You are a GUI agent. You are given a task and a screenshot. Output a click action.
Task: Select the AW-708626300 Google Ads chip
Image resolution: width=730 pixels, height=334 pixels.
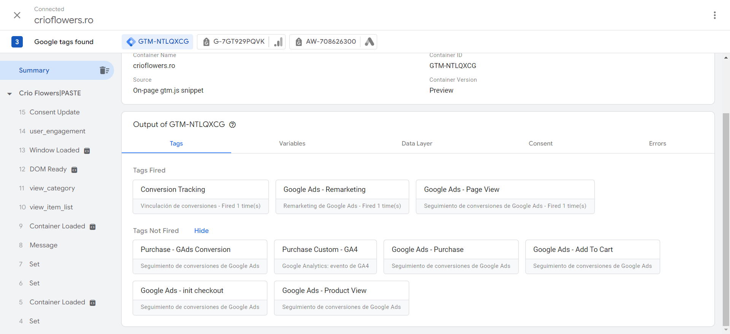(x=331, y=42)
